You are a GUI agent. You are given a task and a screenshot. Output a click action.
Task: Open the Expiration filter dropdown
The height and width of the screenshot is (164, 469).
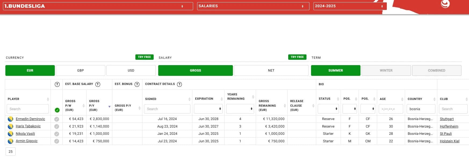point(208,109)
